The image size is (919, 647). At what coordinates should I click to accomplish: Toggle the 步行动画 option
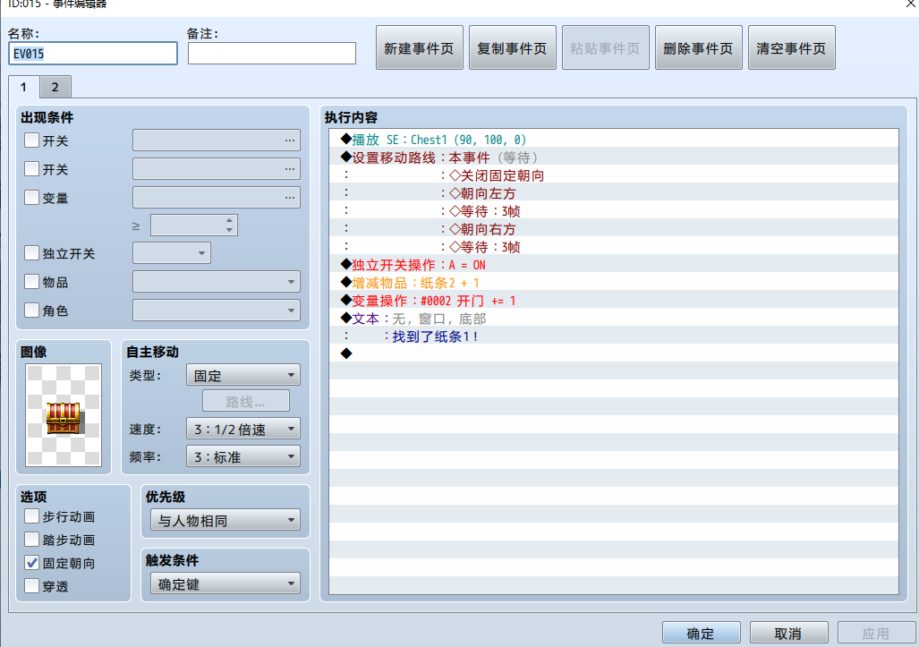pyautogui.click(x=31, y=516)
